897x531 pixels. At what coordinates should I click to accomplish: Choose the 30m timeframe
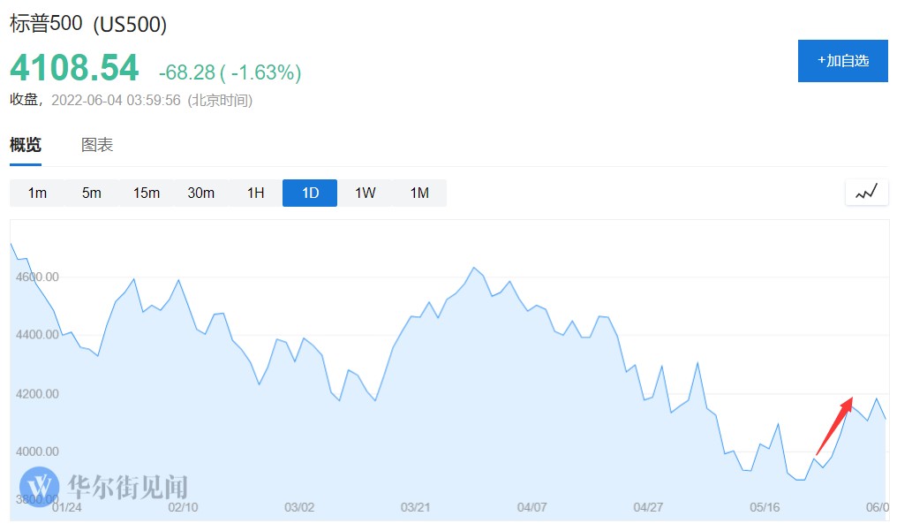pyautogui.click(x=201, y=193)
